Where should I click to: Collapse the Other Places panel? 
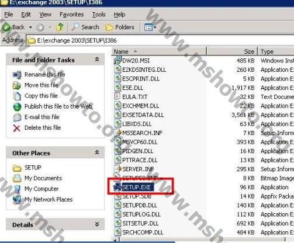pyautogui.click(x=97, y=152)
